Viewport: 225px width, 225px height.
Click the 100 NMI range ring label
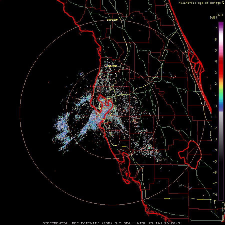(112, 20)
